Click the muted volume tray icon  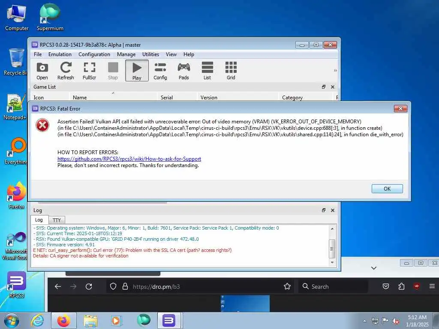click(x=396, y=321)
